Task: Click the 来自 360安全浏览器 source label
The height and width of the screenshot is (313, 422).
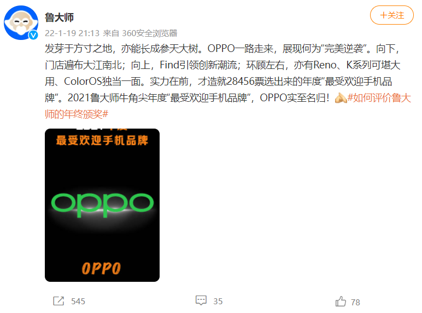Action: point(140,33)
